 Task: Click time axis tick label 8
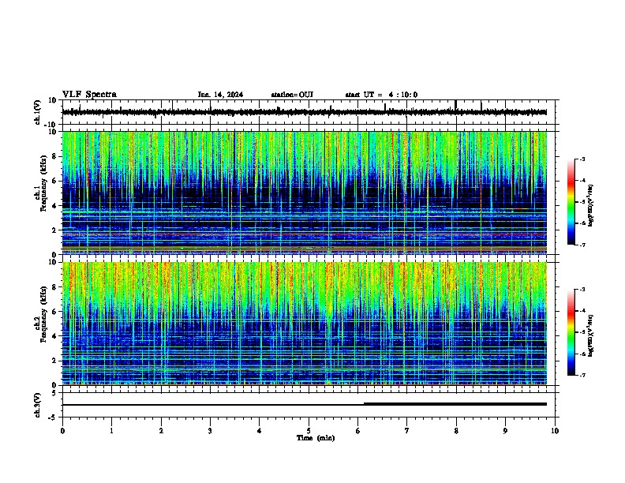pos(456,431)
